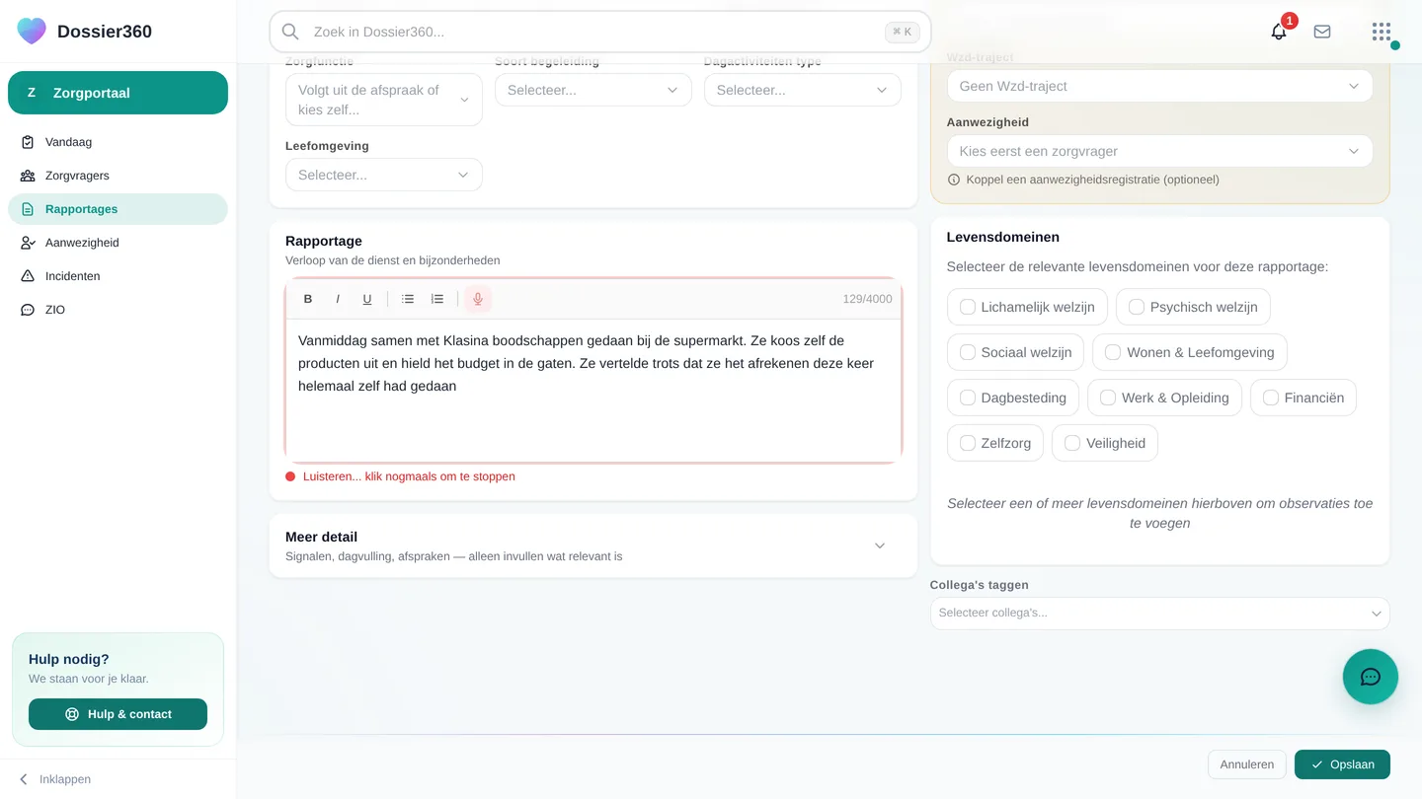Open Soort begeleiding dropdown
This screenshot has width=1422, height=799.
pyautogui.click(x=593, y=90)
